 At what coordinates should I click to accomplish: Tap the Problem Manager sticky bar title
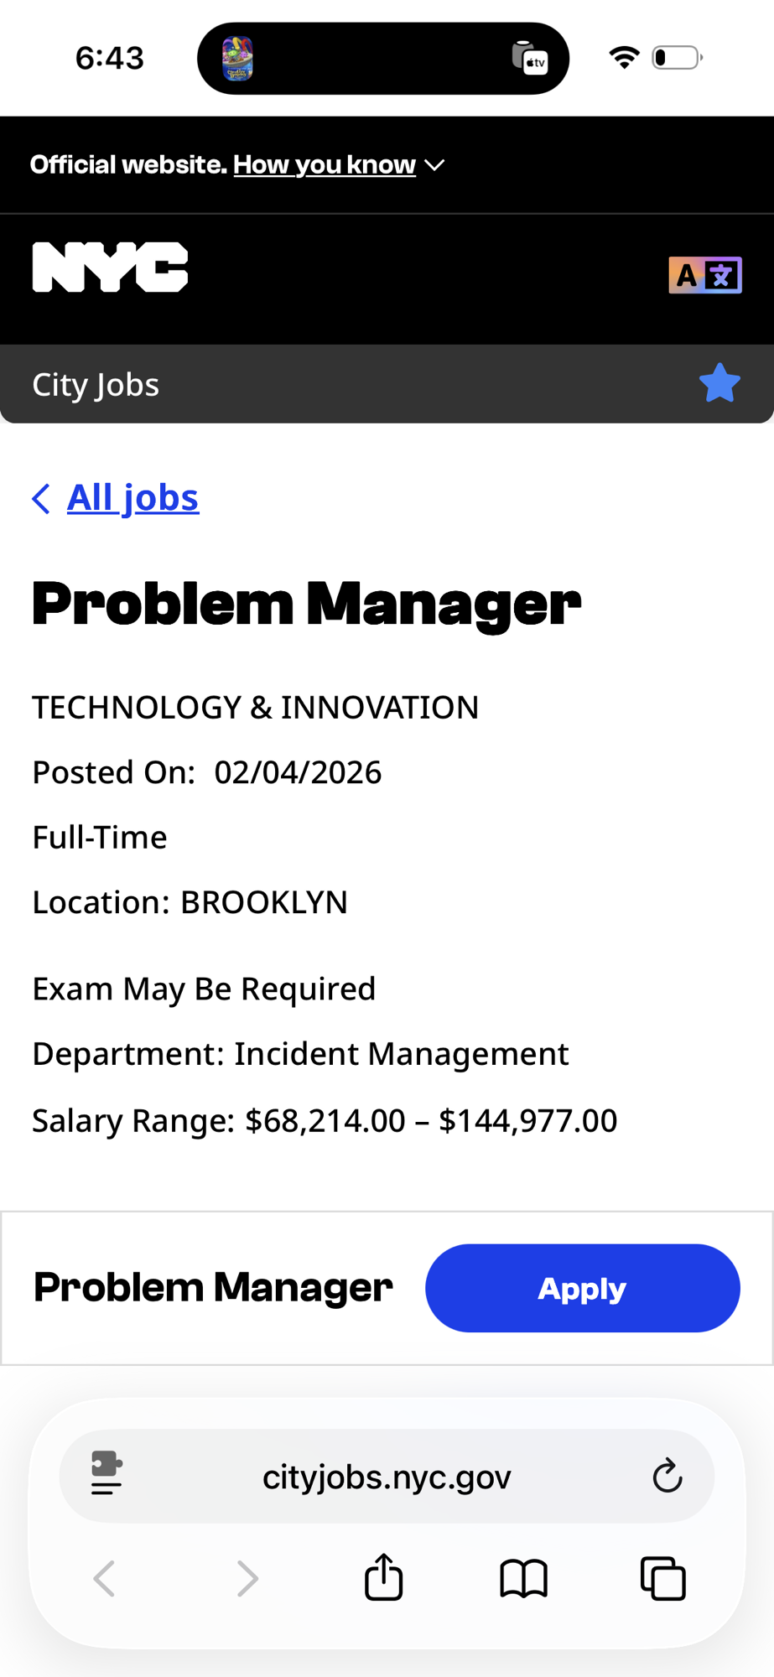pyautogui.click(x=213, y=1288)
